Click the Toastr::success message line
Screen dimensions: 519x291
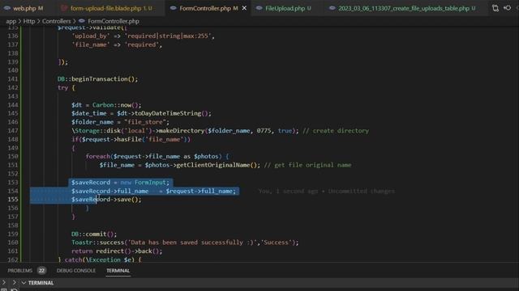pos(185,242)
